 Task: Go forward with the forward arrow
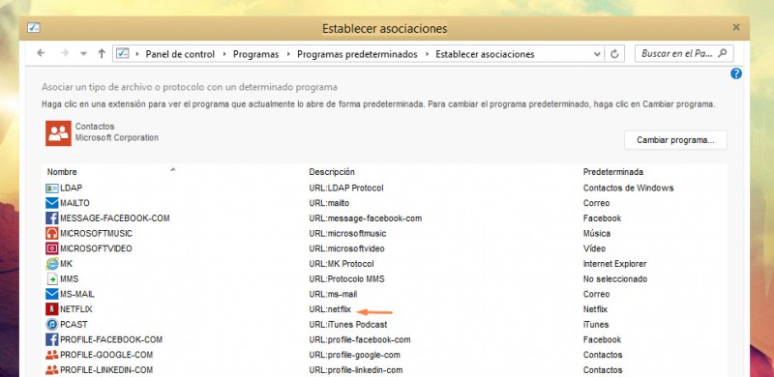(65, 53)
